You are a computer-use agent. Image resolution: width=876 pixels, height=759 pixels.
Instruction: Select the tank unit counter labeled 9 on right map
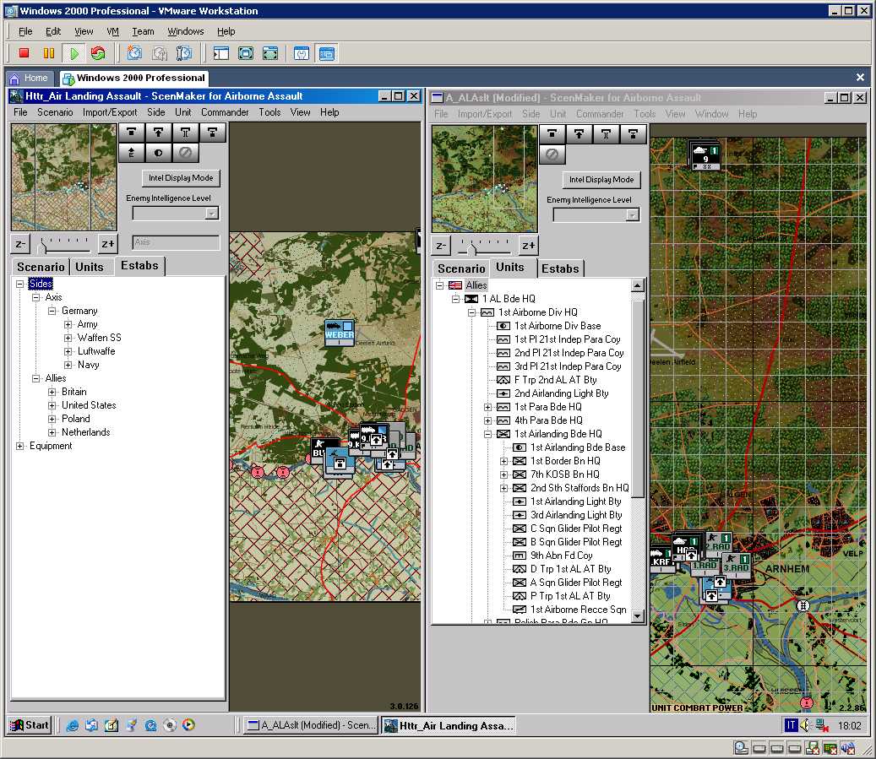point(705,155)
